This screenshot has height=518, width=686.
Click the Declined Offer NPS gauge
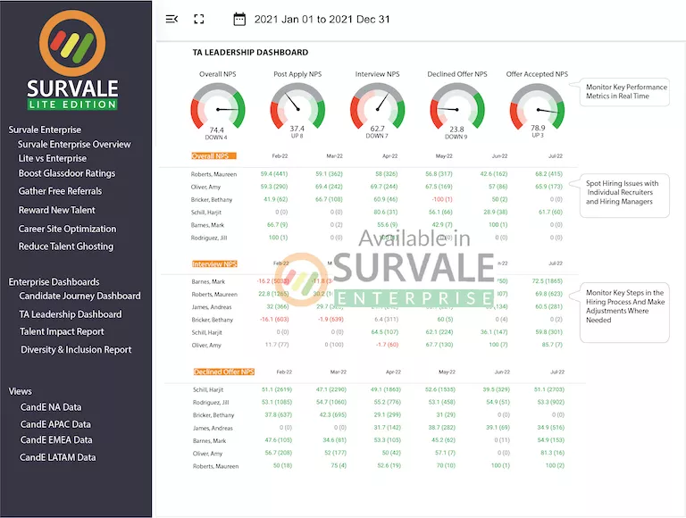[457, 109]
